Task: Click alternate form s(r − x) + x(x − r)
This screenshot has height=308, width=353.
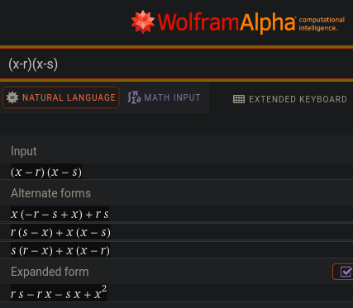Action: pos(60,250)
